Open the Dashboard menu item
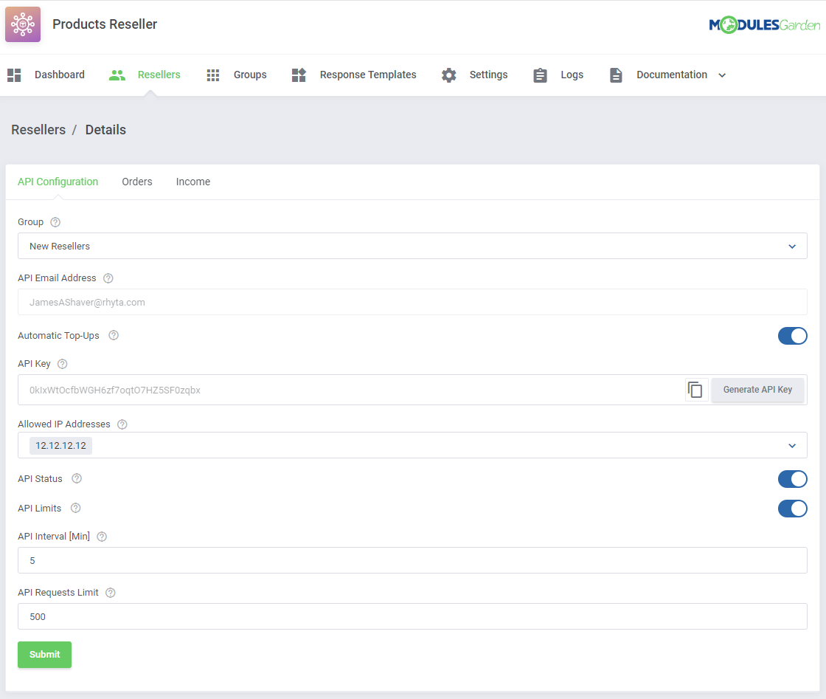This screenshot has height=699, width=826. click(x=60, y=75)
